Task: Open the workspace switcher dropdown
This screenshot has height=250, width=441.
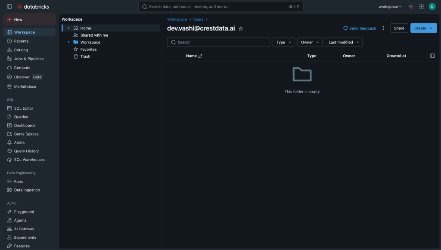Action: point(390,6)
